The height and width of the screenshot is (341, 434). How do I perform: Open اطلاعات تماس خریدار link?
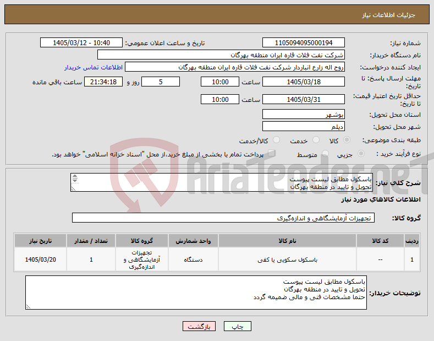(x=94, y=67)
